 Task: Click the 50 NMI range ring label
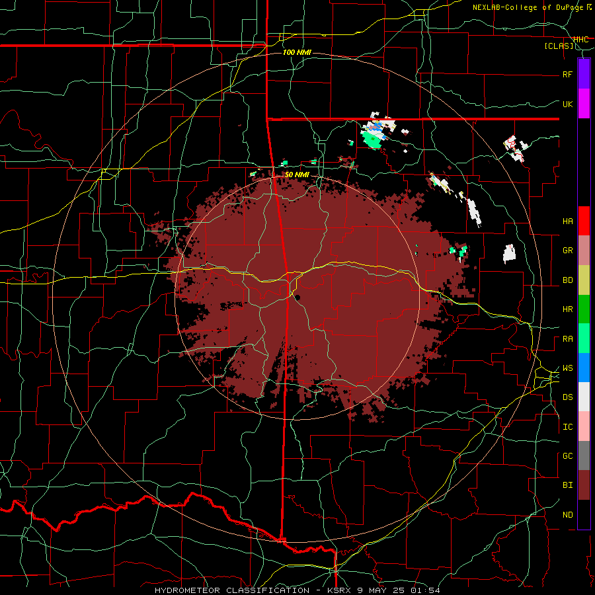(297, 175)
